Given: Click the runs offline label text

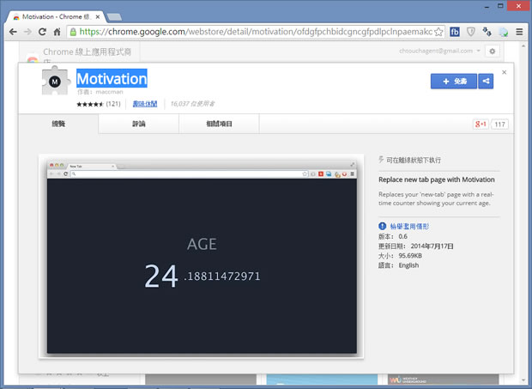Looking at the screenshot, I should pos(414,160).
